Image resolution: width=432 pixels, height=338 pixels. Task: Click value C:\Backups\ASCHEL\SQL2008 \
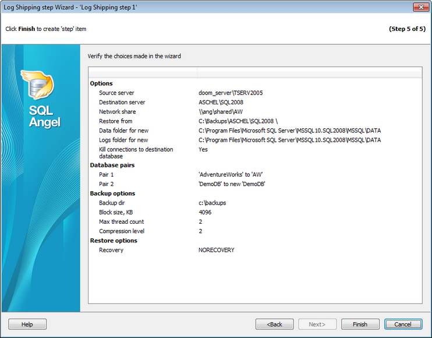(x=238, y=121)
